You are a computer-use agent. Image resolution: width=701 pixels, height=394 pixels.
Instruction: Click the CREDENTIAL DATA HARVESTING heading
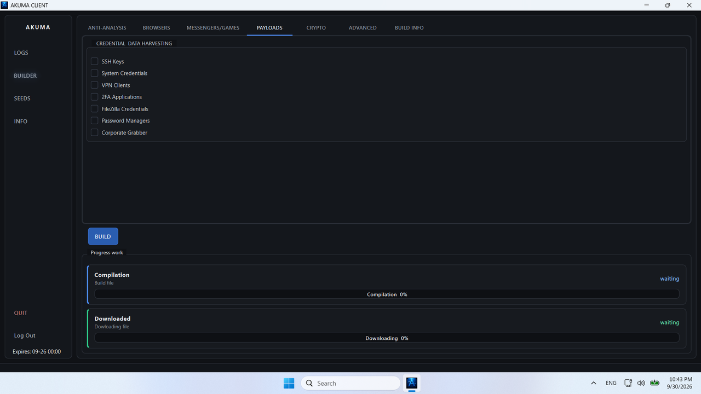(x=134, y=43)
